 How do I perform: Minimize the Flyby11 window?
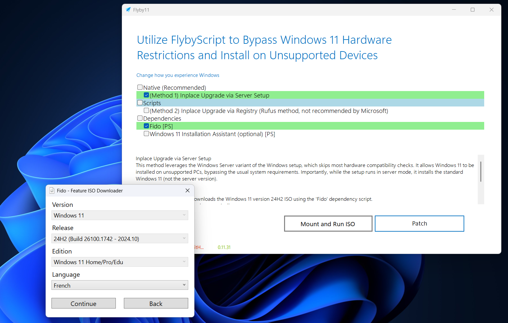click(x=454, y=10)
